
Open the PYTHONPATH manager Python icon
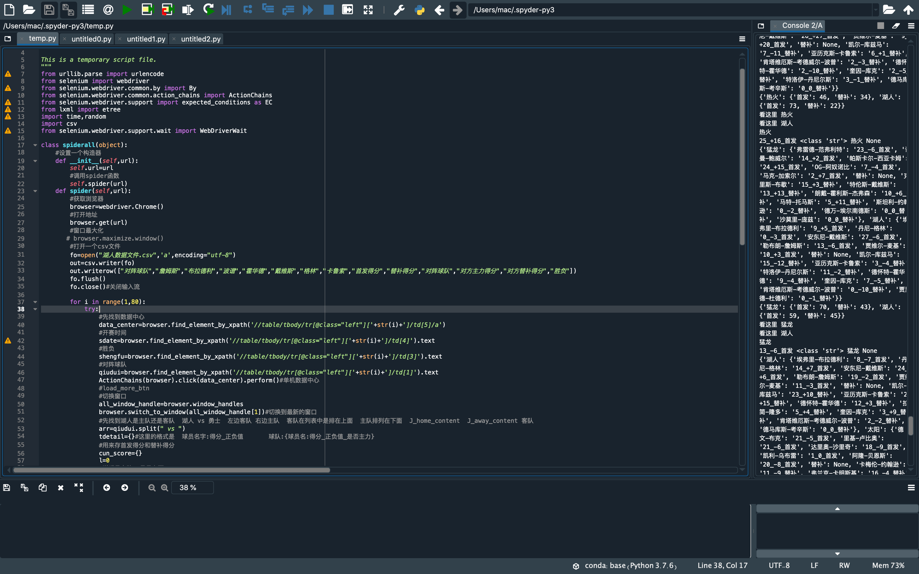click(419, 10)
